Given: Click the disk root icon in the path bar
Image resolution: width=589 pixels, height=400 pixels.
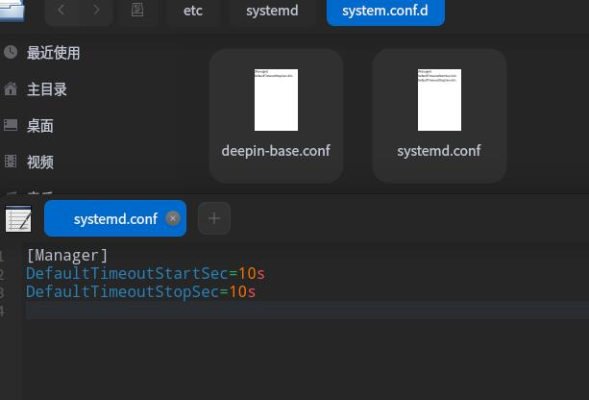Looking at the screenshot, I should 137,10.
